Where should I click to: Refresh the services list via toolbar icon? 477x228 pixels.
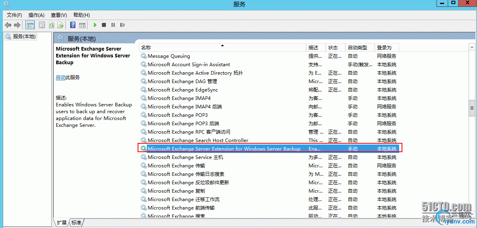(x=52, y=25)
